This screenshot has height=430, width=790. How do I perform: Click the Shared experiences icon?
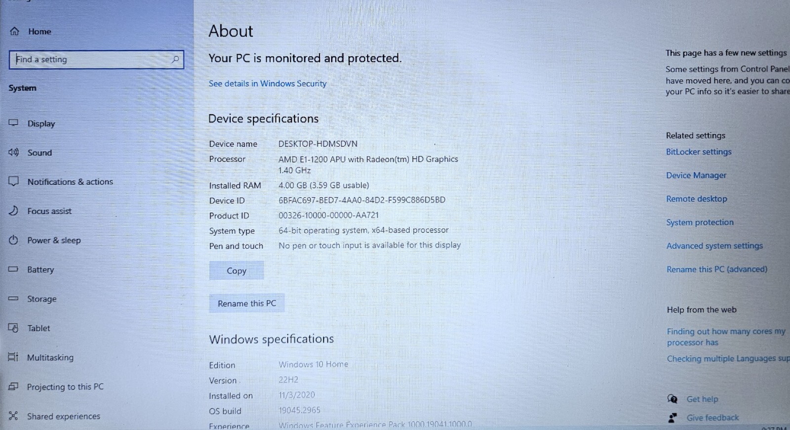point(13,416)
